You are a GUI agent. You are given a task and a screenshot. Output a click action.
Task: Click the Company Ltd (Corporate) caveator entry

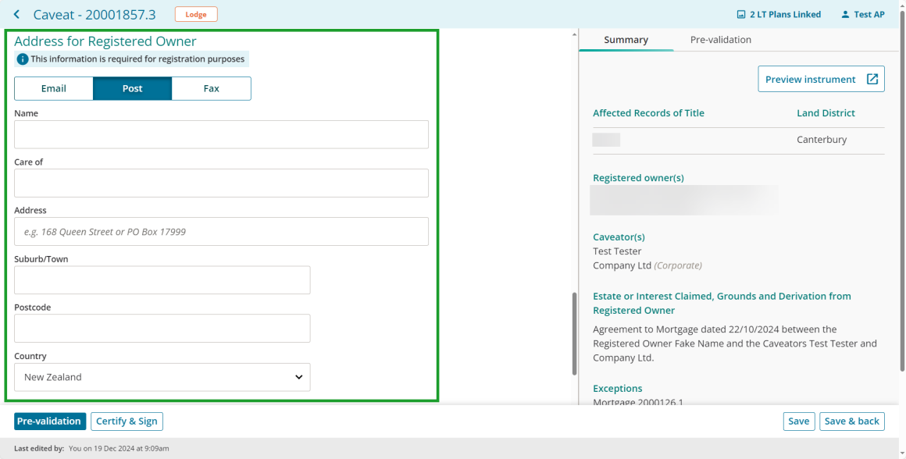coord(647,265)
